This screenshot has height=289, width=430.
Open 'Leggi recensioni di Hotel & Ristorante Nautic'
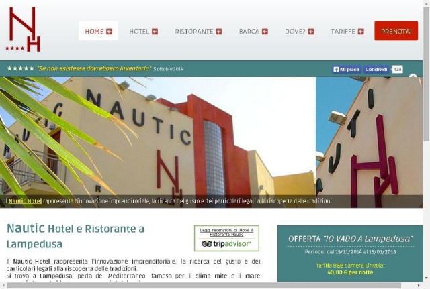click(227, 233)
